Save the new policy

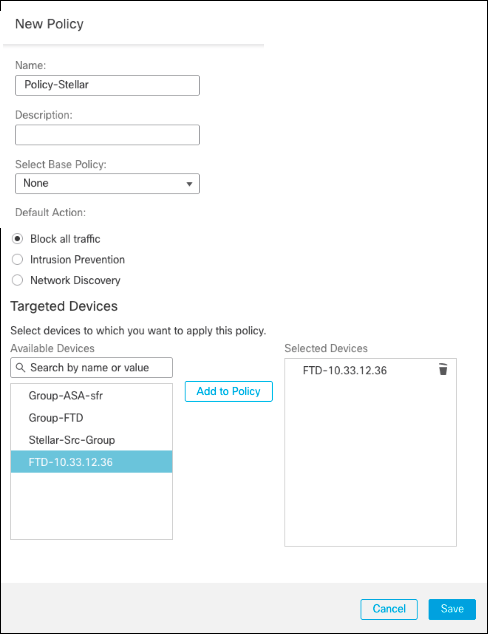pos(452,609)
